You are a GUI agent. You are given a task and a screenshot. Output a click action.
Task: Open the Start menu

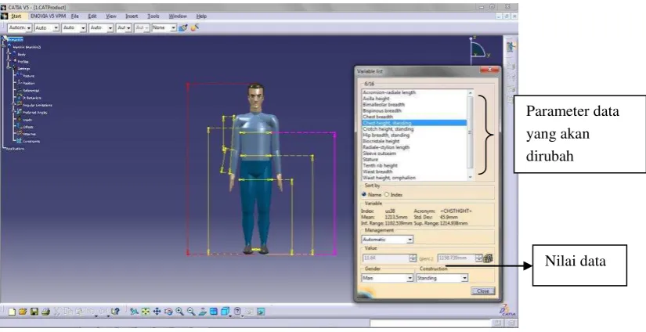coord(16,16)
